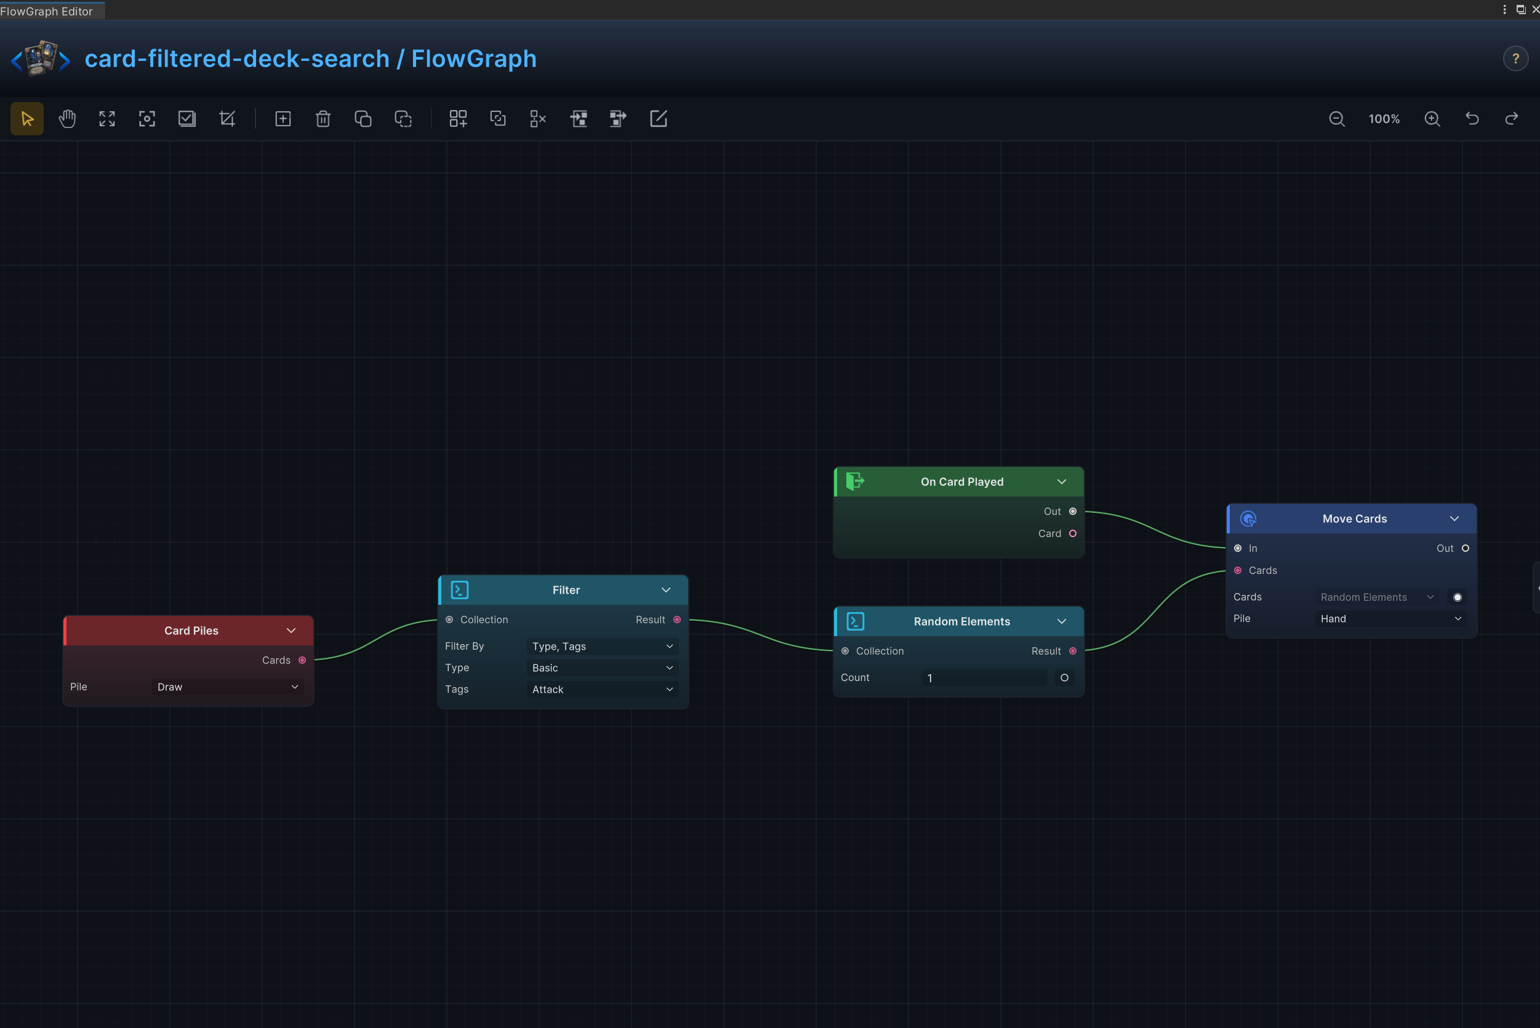The image size is (1540, 1028).
Task: Click the On Card Played event icon
Action: click(x=854, y=482)
